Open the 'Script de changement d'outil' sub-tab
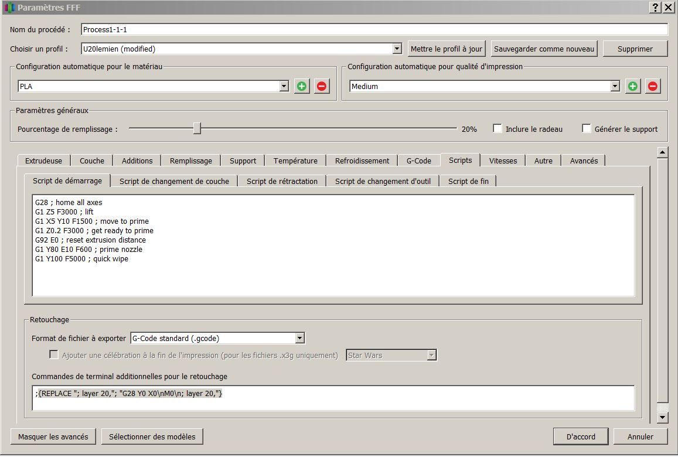Viewport: 678px width, 457px height. click(x=383, y=181)
